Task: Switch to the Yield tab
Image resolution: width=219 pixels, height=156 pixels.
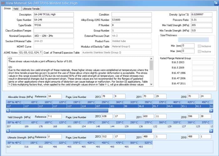Action: coord(16,9)
